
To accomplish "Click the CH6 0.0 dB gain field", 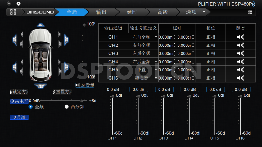I will (241, 89).
